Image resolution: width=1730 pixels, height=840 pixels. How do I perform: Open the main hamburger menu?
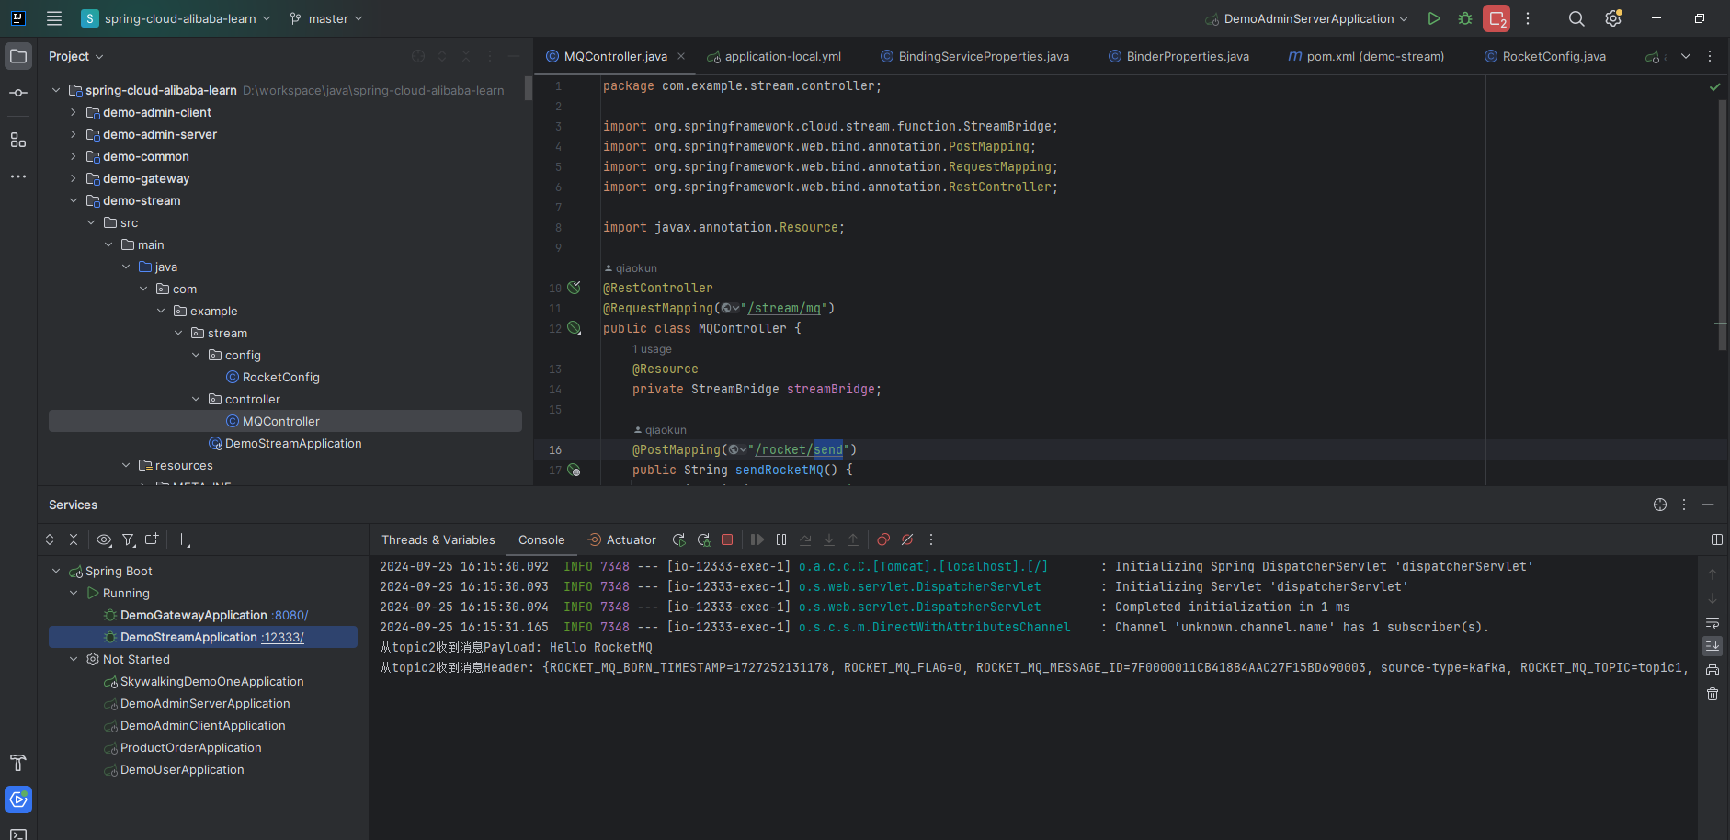[x=54, y=18]
